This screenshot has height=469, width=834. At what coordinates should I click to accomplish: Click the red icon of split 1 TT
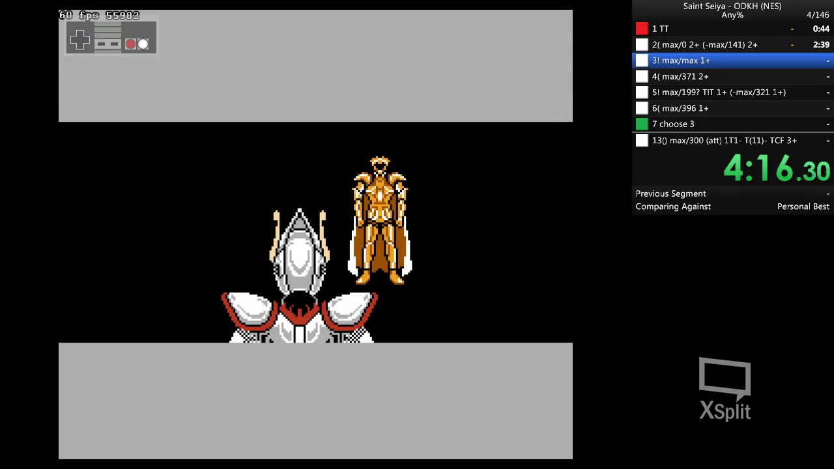(x=642, y=29)
